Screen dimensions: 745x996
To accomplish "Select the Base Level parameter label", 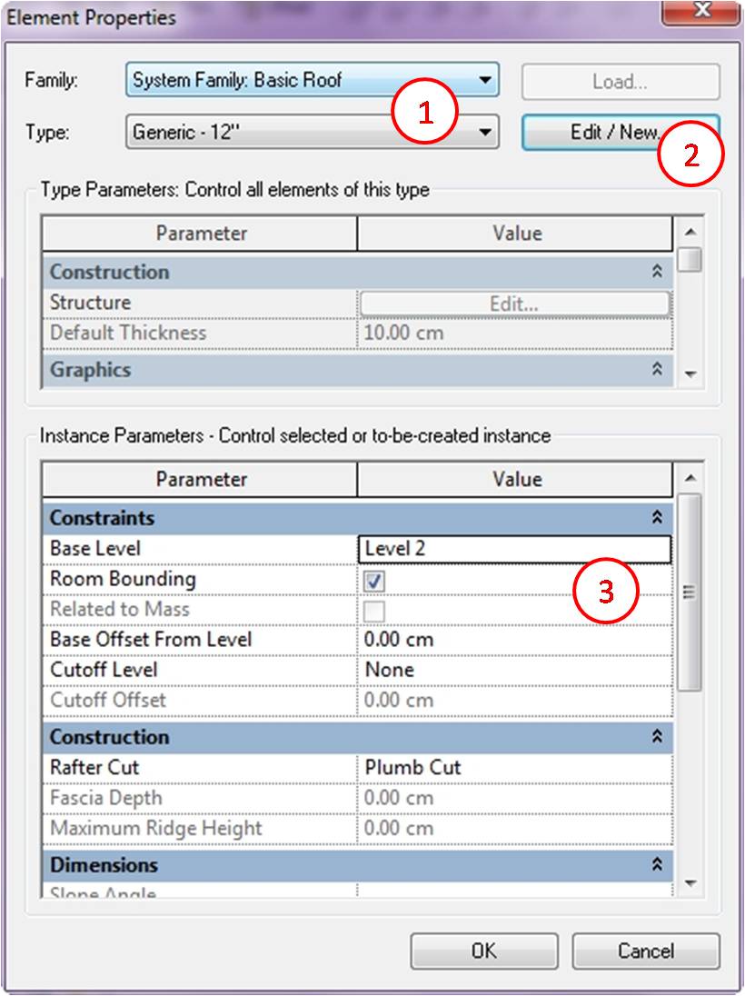I will click(x=95, y=549).
